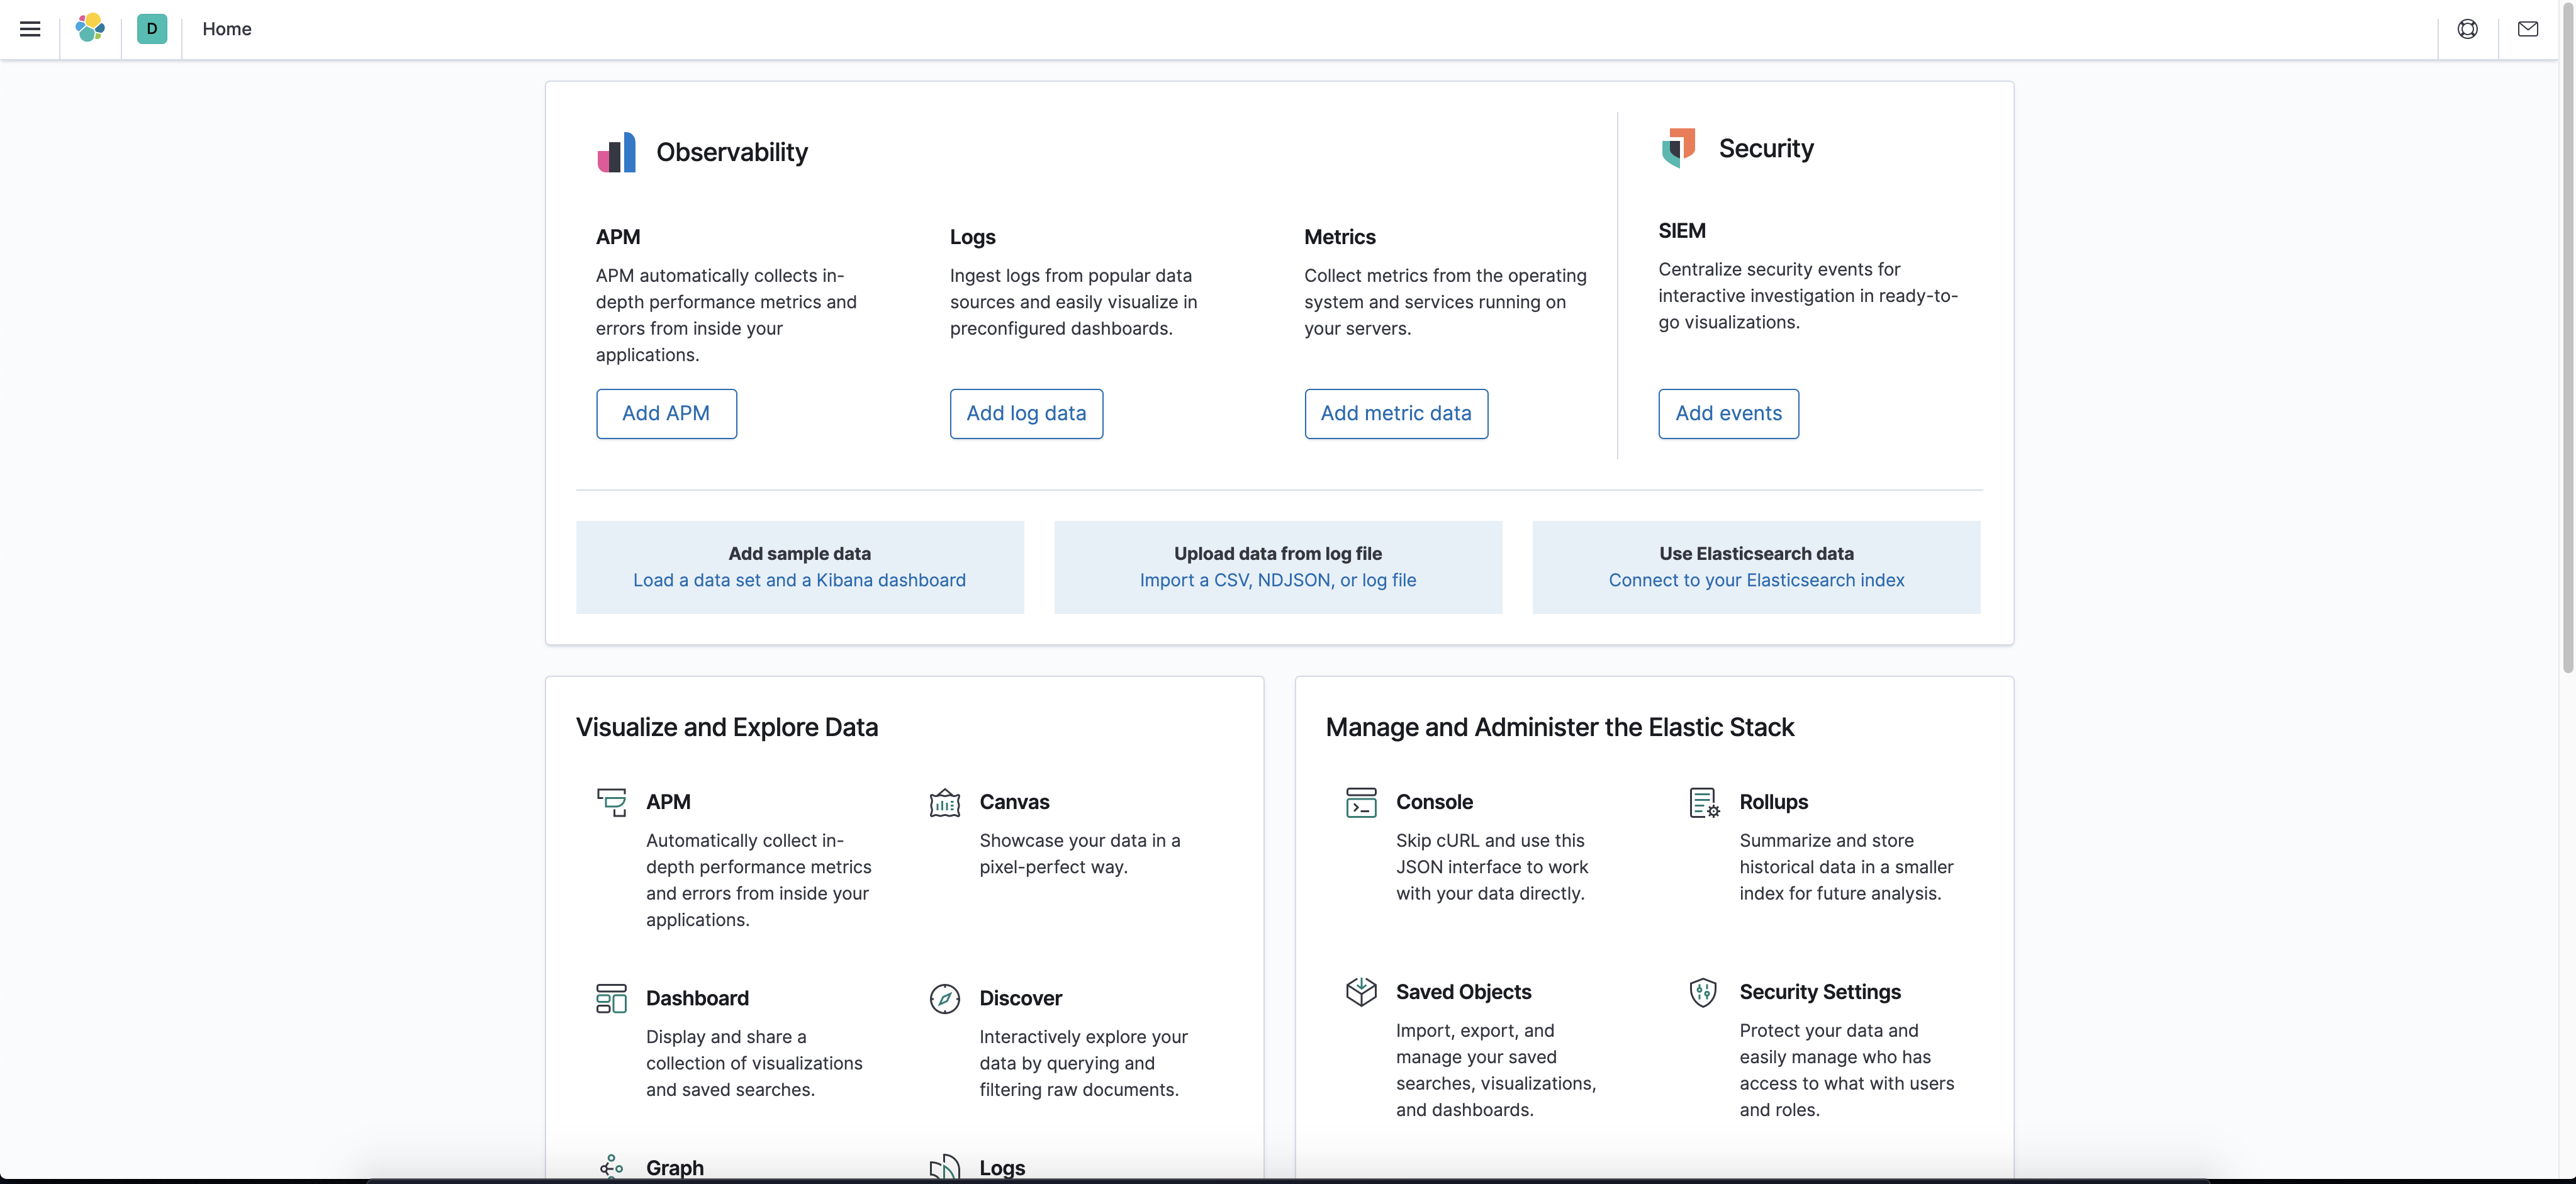Click the Discover compass icon
Image resolution: width=2576 pixels, height=1184 pixels.
944,998
